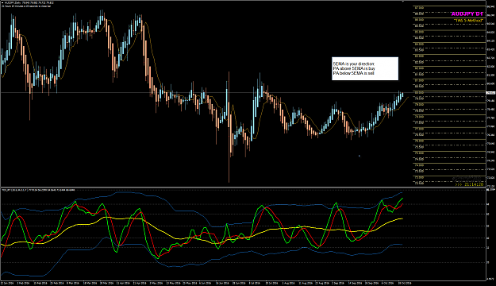Click the white 5EMA direction note box
Screen dimensions: 496x286
(365, 68)
